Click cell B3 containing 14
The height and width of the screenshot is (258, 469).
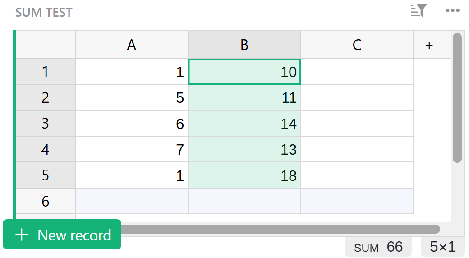pos(244,124)
